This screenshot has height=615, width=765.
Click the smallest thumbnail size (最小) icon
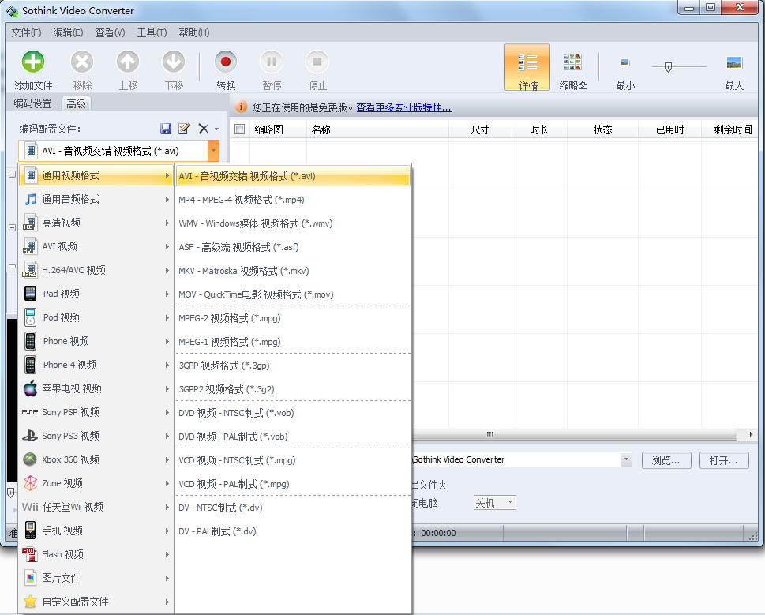coord(625,62)
